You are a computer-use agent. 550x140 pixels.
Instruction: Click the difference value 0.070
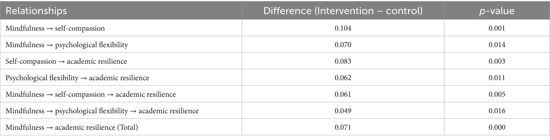[343, 45]
